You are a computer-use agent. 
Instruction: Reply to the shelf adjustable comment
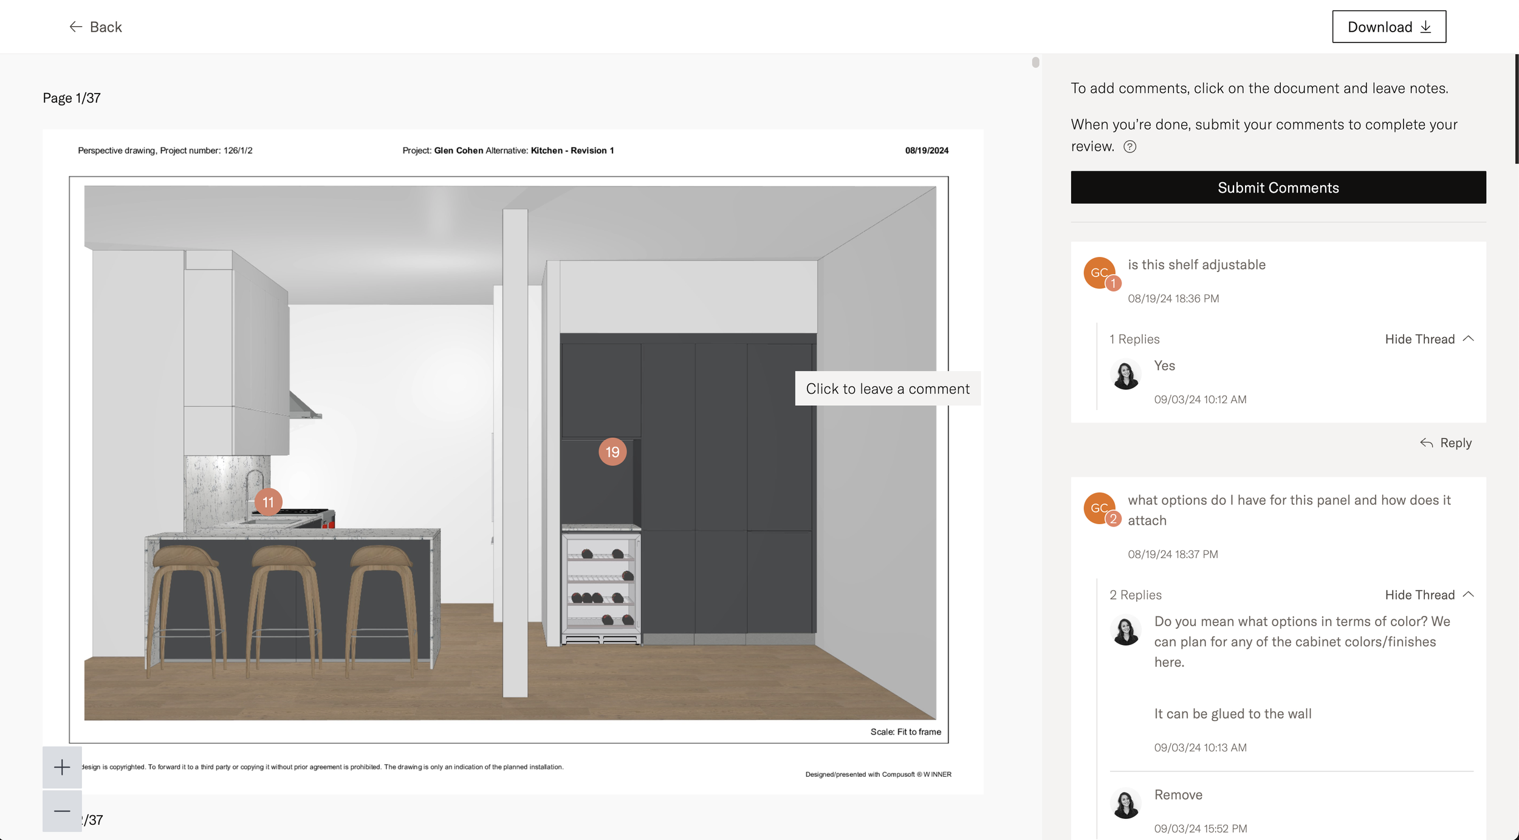tap(1445, 443)
